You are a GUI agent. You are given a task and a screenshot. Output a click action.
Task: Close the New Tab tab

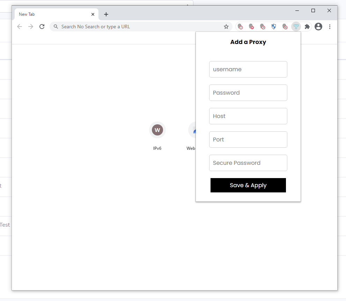click(x=93, y=14)
